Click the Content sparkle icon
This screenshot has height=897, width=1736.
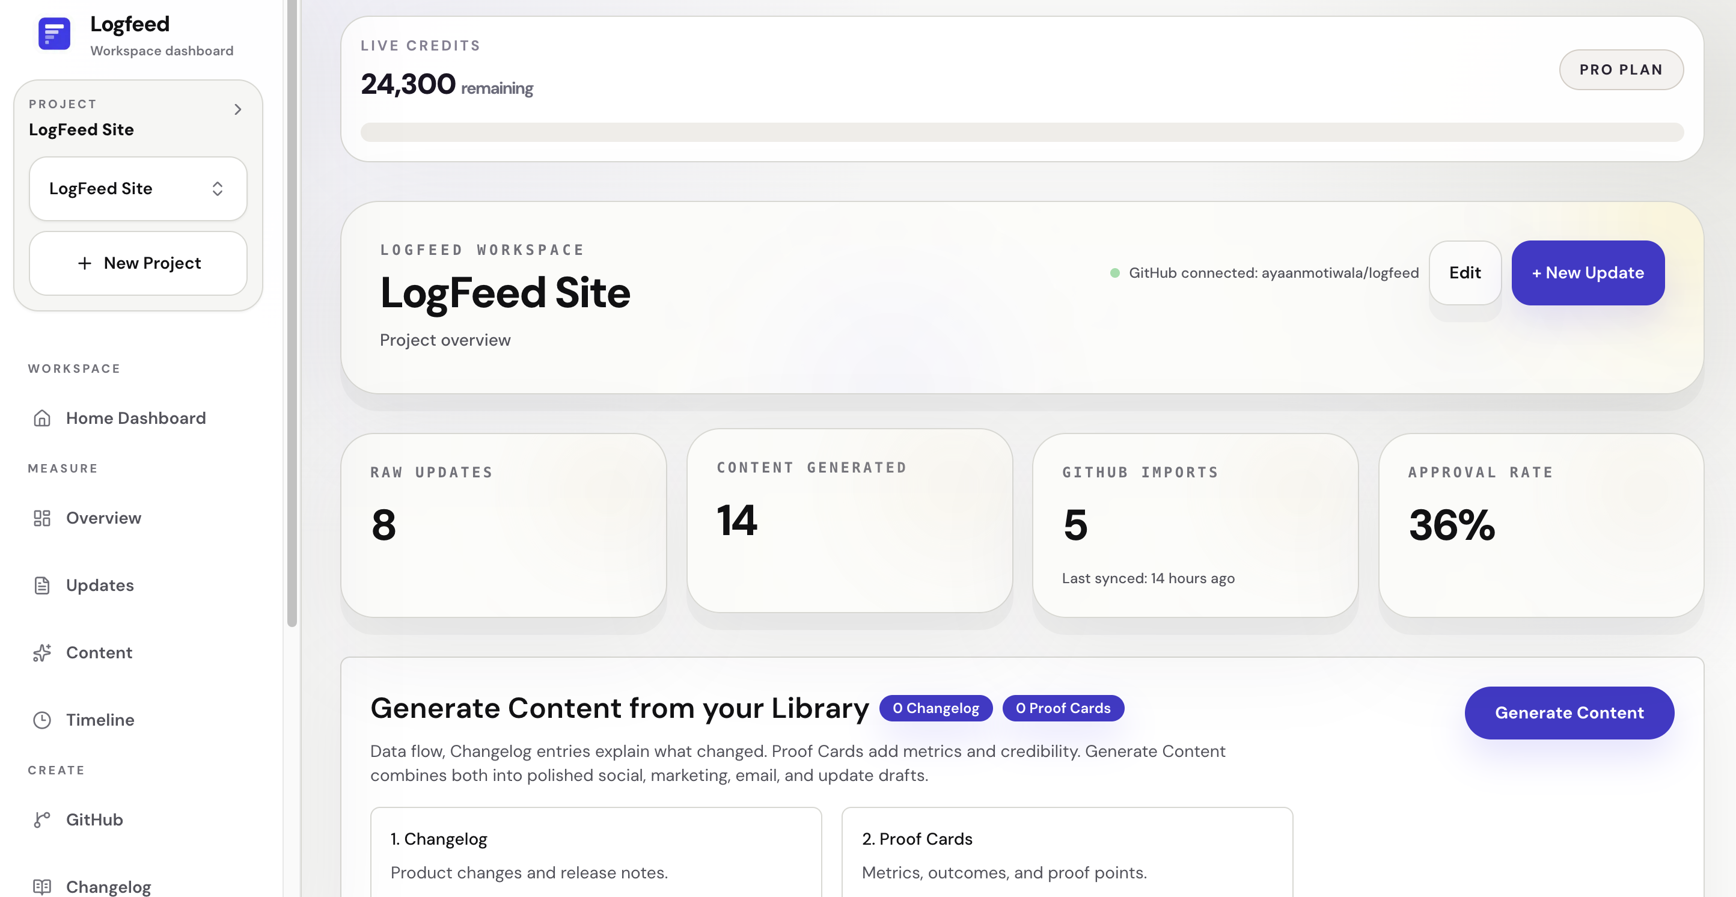(42, 653)
